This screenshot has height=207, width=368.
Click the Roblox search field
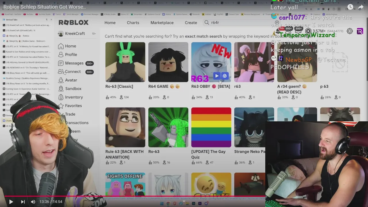(x=241, y=22)
